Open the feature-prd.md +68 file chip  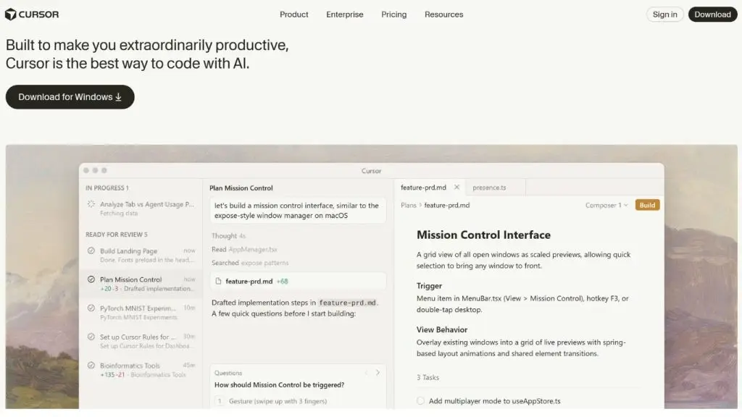pyautogui.click(x=298, y=282)
